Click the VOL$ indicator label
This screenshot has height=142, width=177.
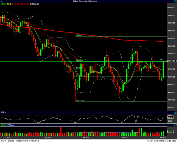tap(3, 125)
